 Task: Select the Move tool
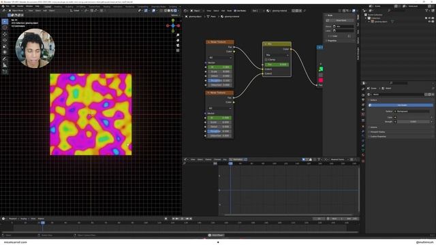[5, 34]
